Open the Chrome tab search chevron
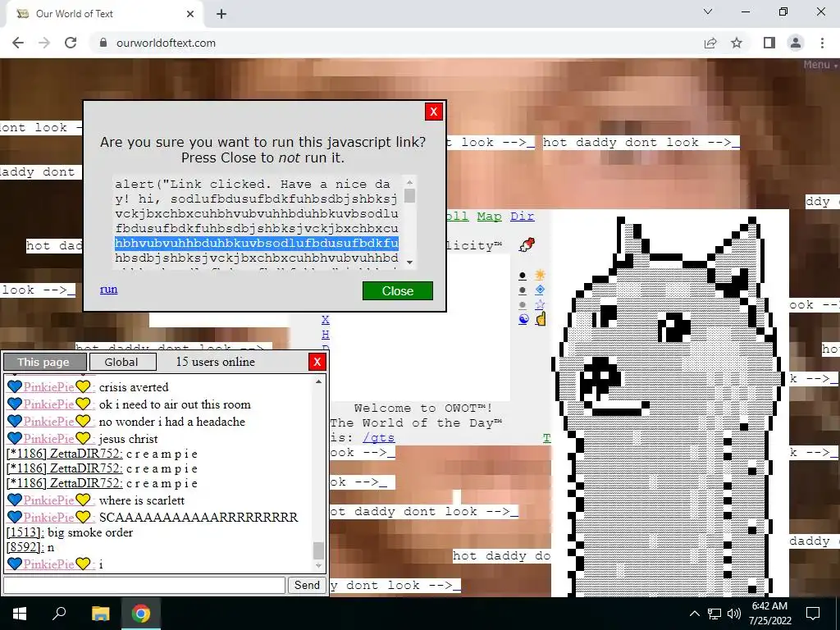Image resolution: width=840 pixels, height=630 pixels. (708, 11)
